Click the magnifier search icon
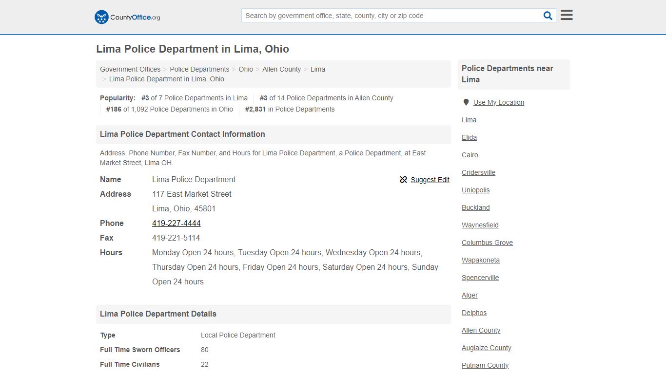Screen dimensions: 666x374 click(x=548, y=16)
